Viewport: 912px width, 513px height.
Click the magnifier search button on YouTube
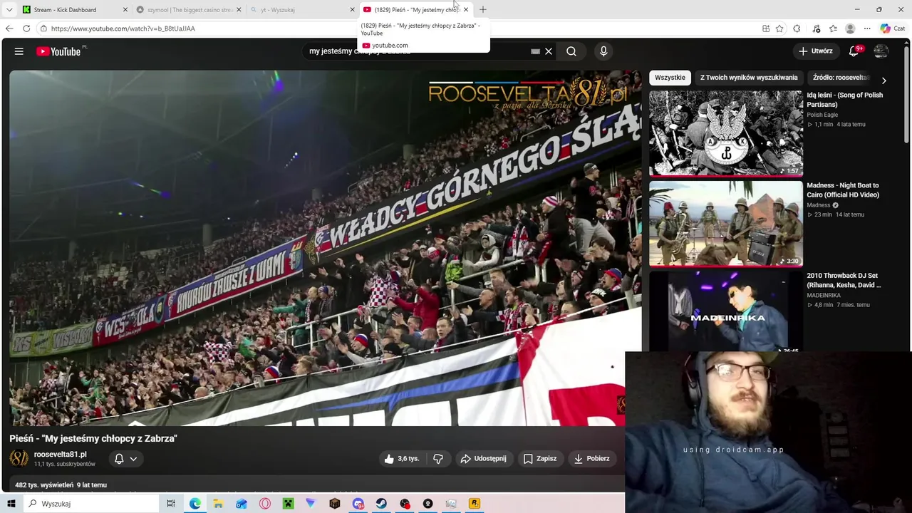click(x=571, y=51)
